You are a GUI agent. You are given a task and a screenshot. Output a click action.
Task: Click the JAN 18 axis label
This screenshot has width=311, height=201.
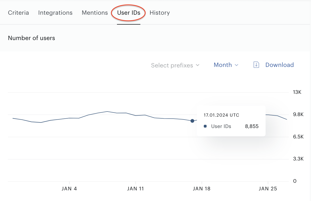click(202, 189)
